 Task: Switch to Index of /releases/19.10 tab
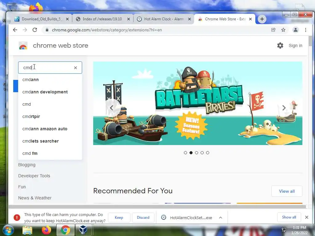(103, 19)
